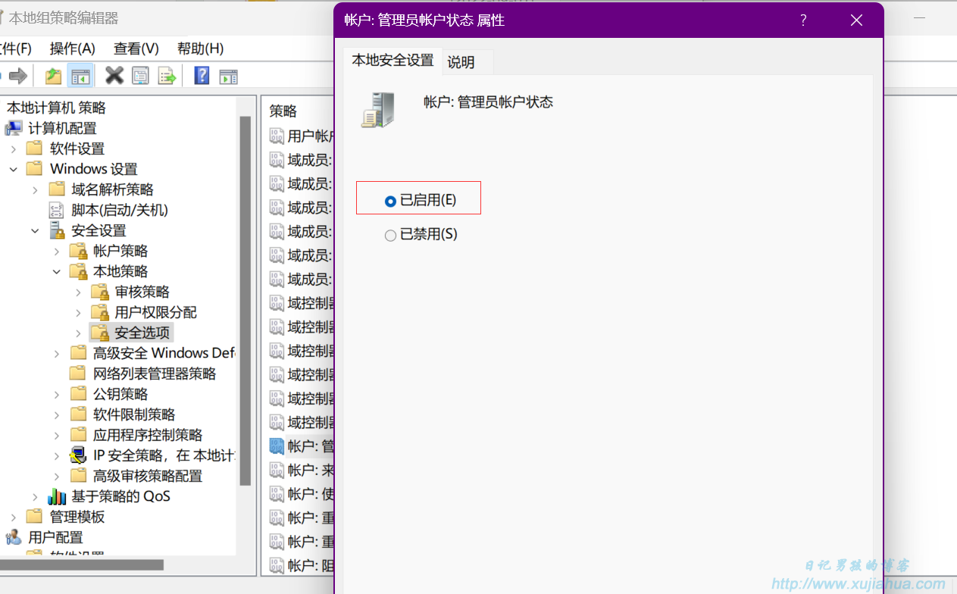
Task: Expand the 域名解析策略 node
Action: click(35, 189)
